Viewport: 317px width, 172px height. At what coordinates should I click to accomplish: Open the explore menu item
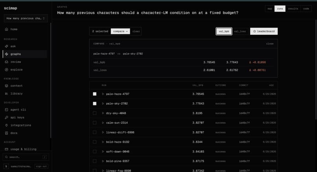pyautogui.click(x=25, y=70)
